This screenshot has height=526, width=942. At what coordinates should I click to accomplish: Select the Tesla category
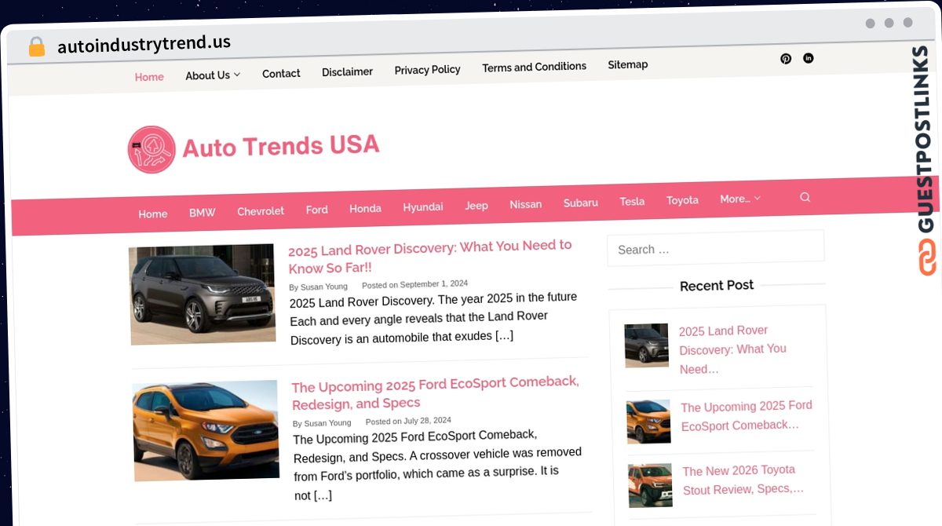(632, 201)
